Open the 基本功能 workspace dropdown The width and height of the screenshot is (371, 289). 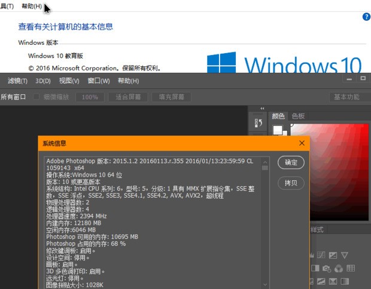(350, 97)
